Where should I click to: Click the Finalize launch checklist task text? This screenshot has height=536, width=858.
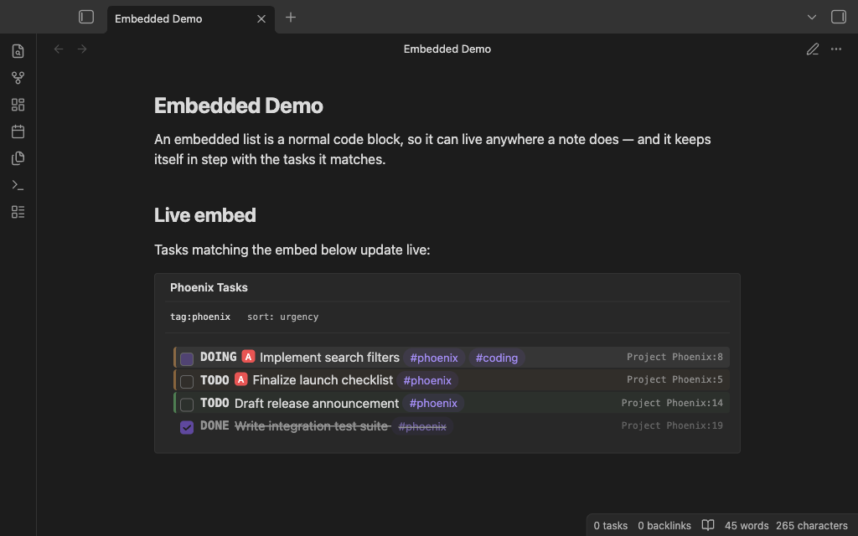tap(323, 379)
